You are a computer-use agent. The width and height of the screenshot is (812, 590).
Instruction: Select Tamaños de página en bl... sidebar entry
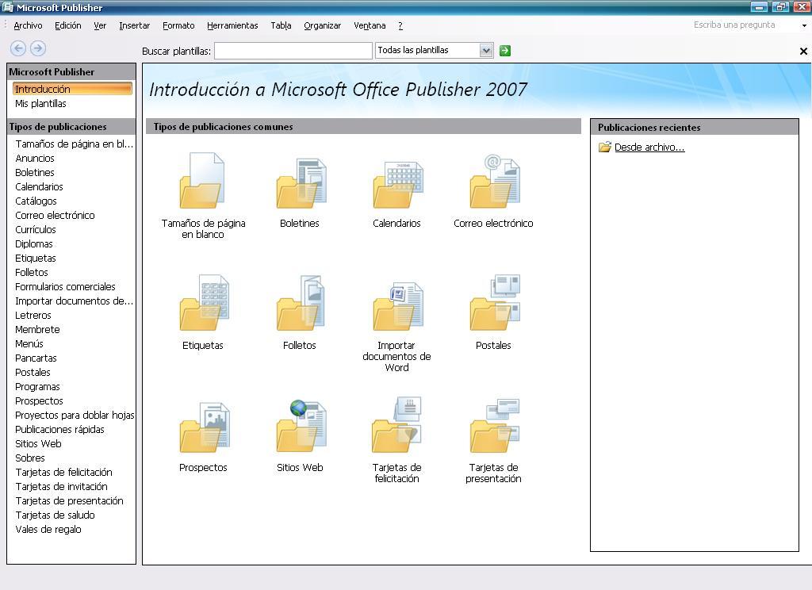[x=74, y=144]
